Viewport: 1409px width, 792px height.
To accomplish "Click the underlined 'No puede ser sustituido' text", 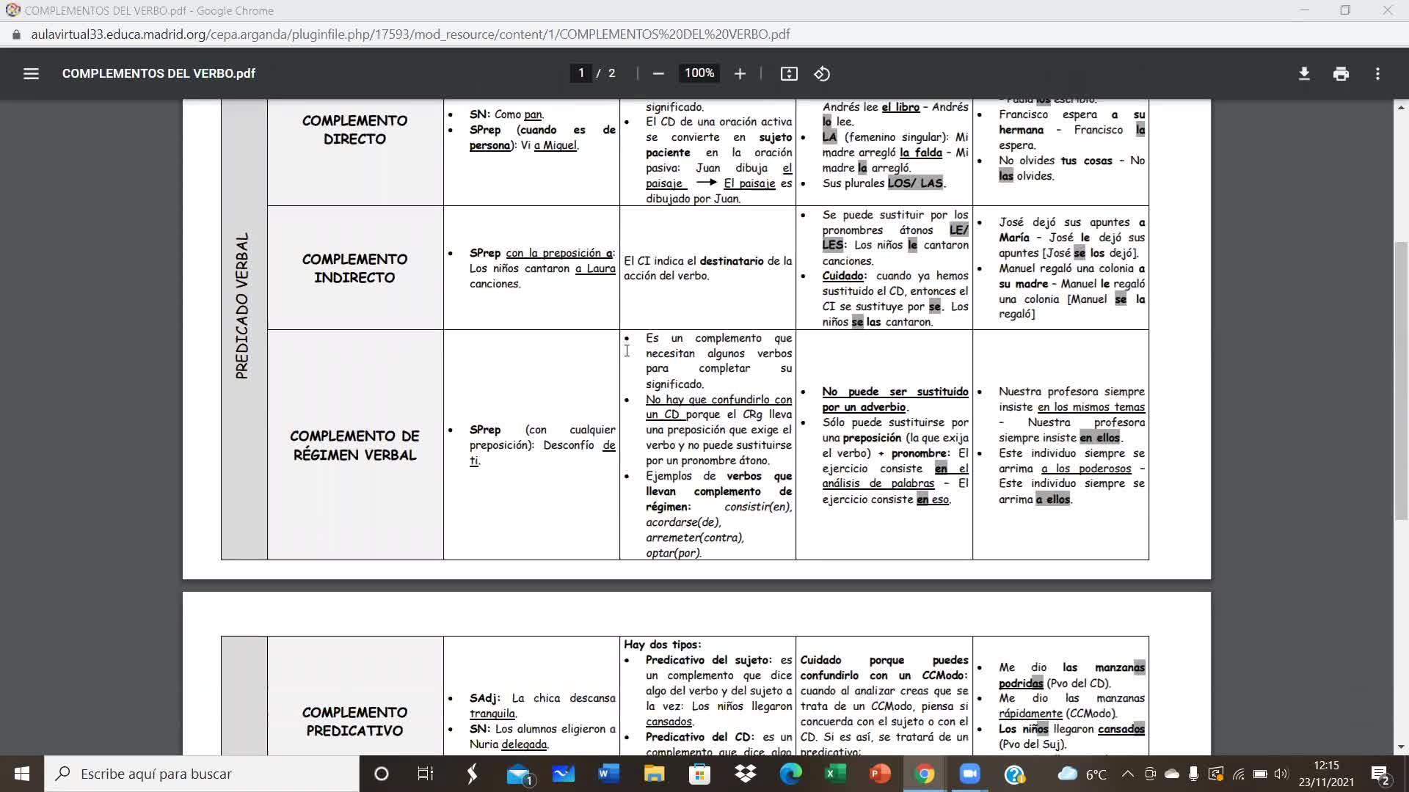I will (x=895, y=392).
